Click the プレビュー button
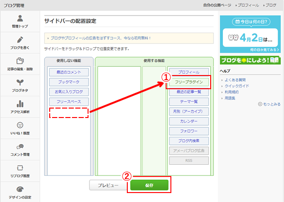This screenshot has height=202, width=284. (108, 185)
